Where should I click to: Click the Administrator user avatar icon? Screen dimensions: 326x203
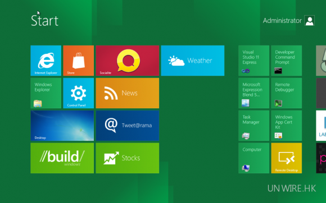[309, 21]
